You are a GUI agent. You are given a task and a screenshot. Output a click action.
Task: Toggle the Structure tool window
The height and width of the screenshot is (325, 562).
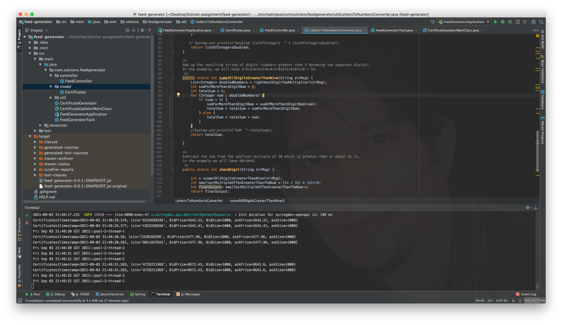point(19,229)
